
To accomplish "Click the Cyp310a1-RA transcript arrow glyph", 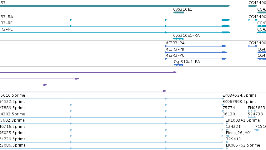I will pyautogui.click(x=178, y=39).
